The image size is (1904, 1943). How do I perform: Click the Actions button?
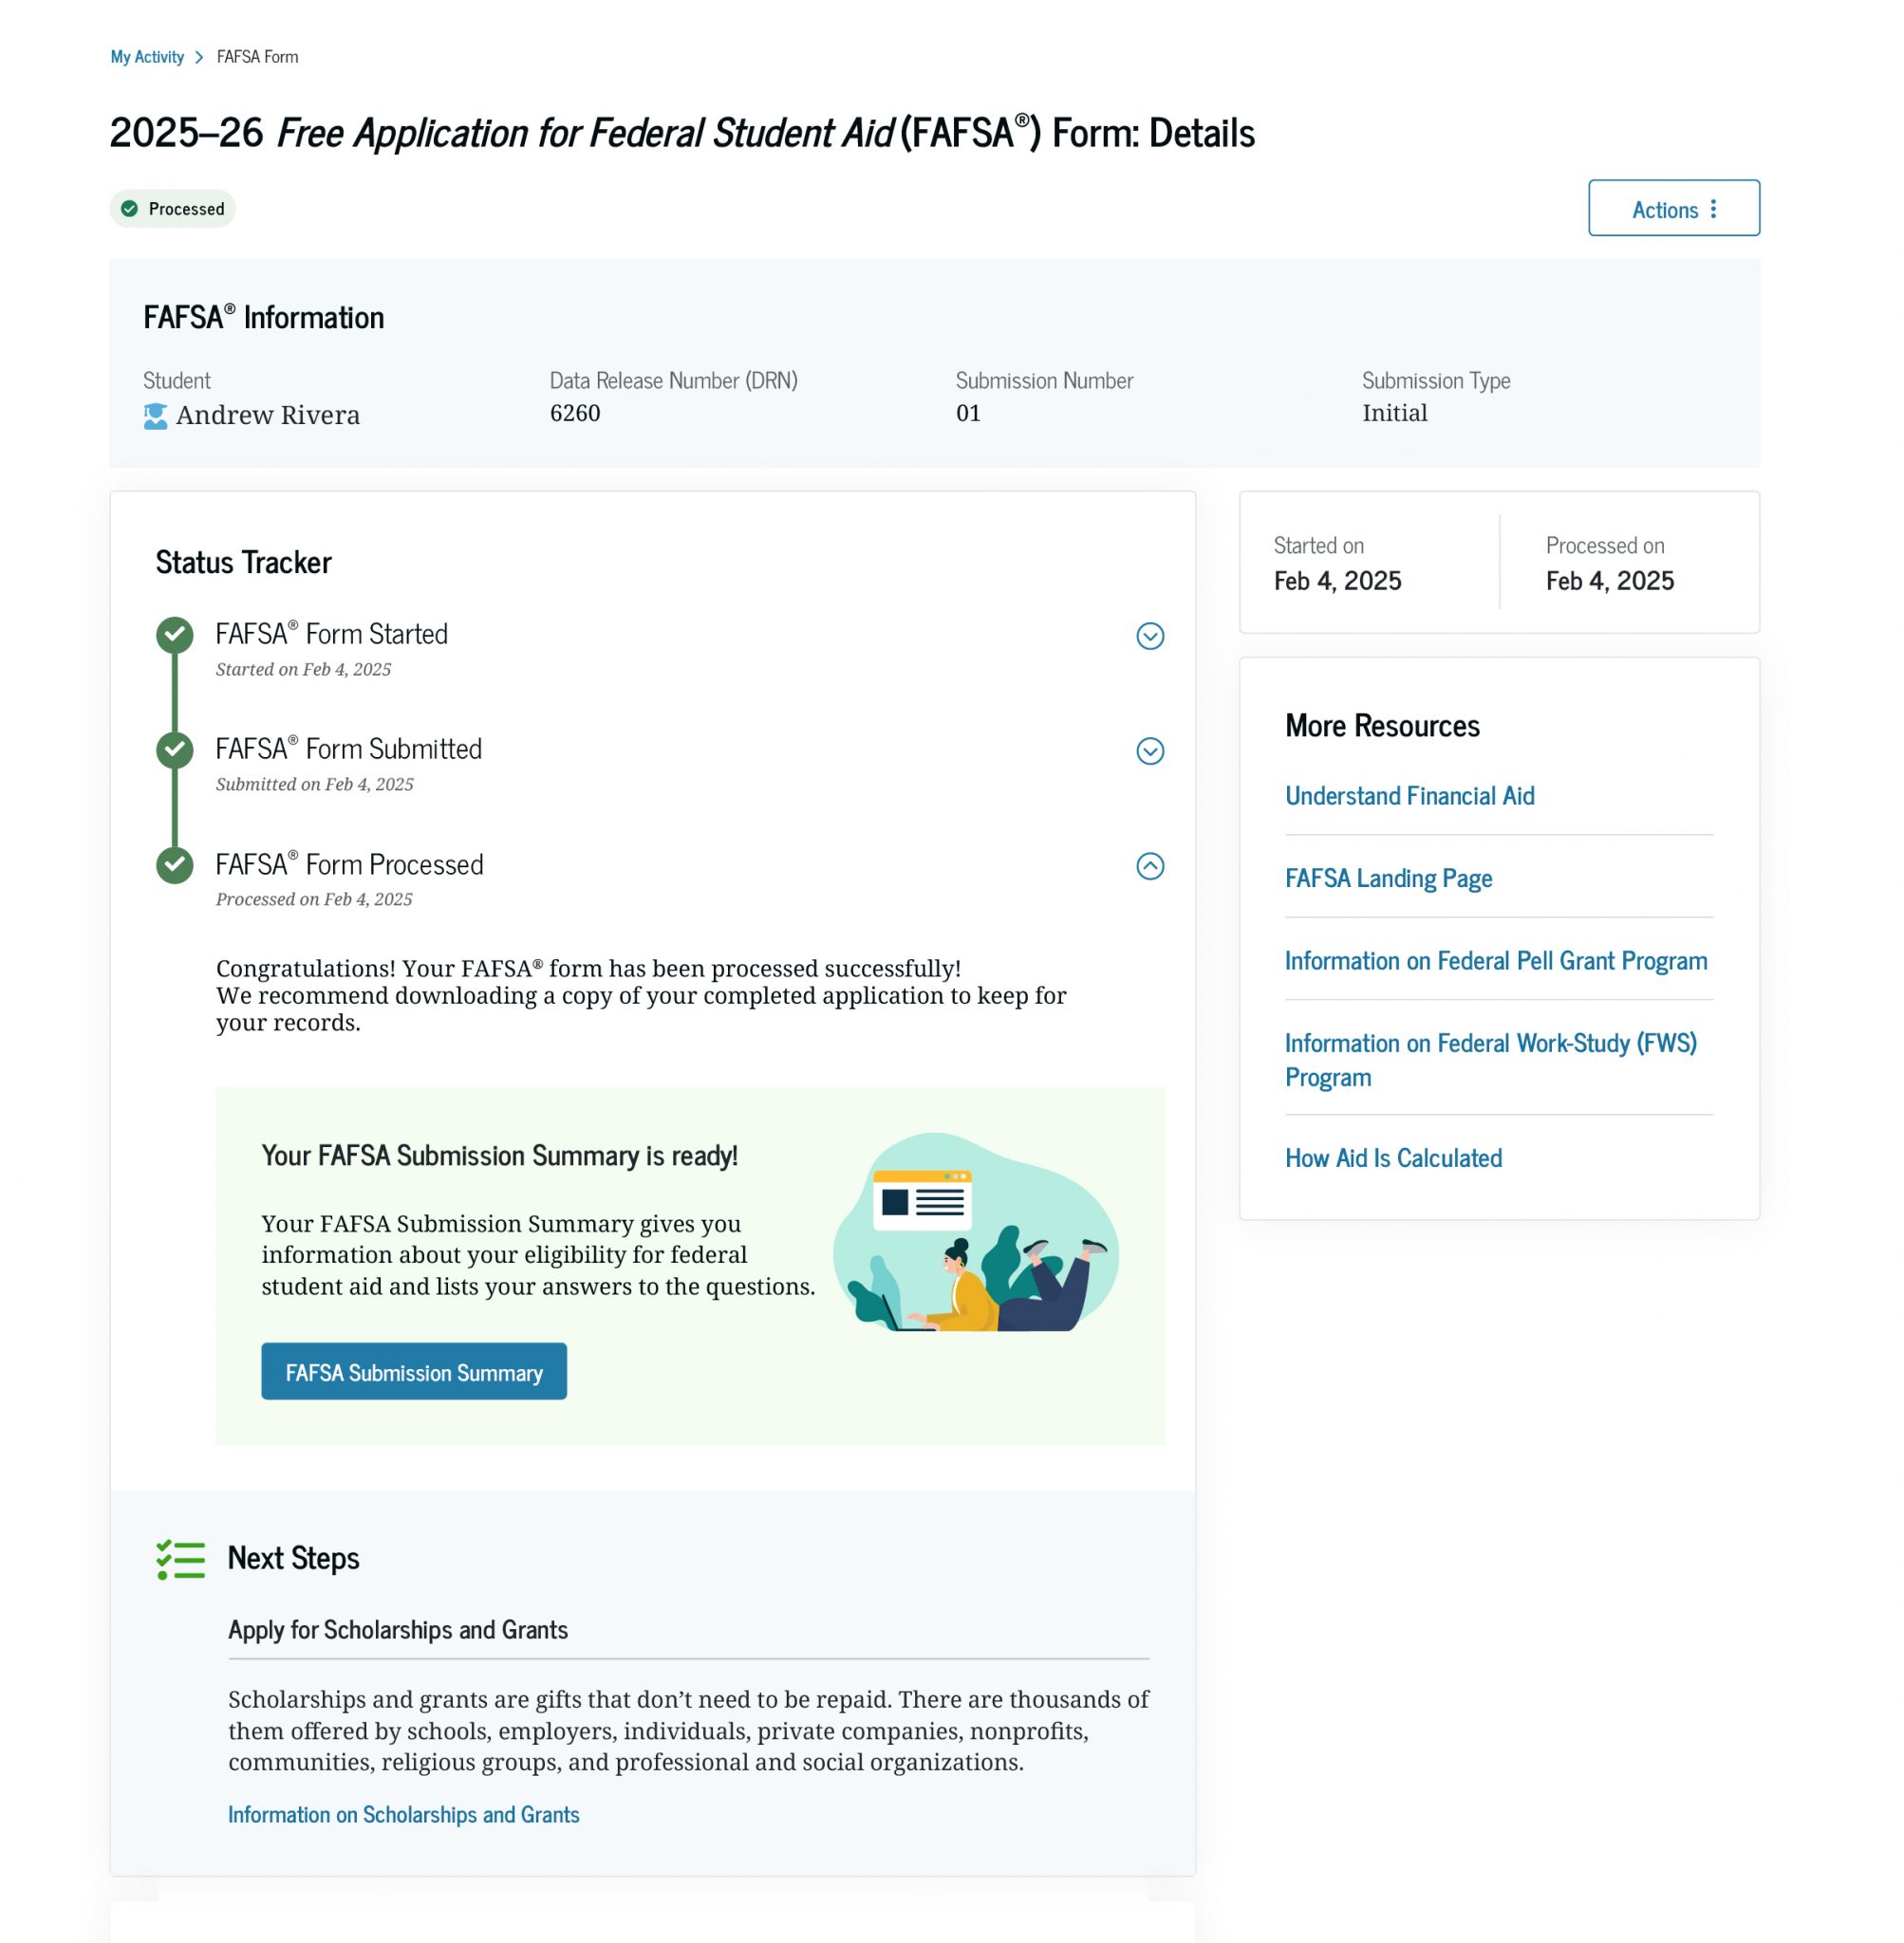click(x=1672, y=209)
